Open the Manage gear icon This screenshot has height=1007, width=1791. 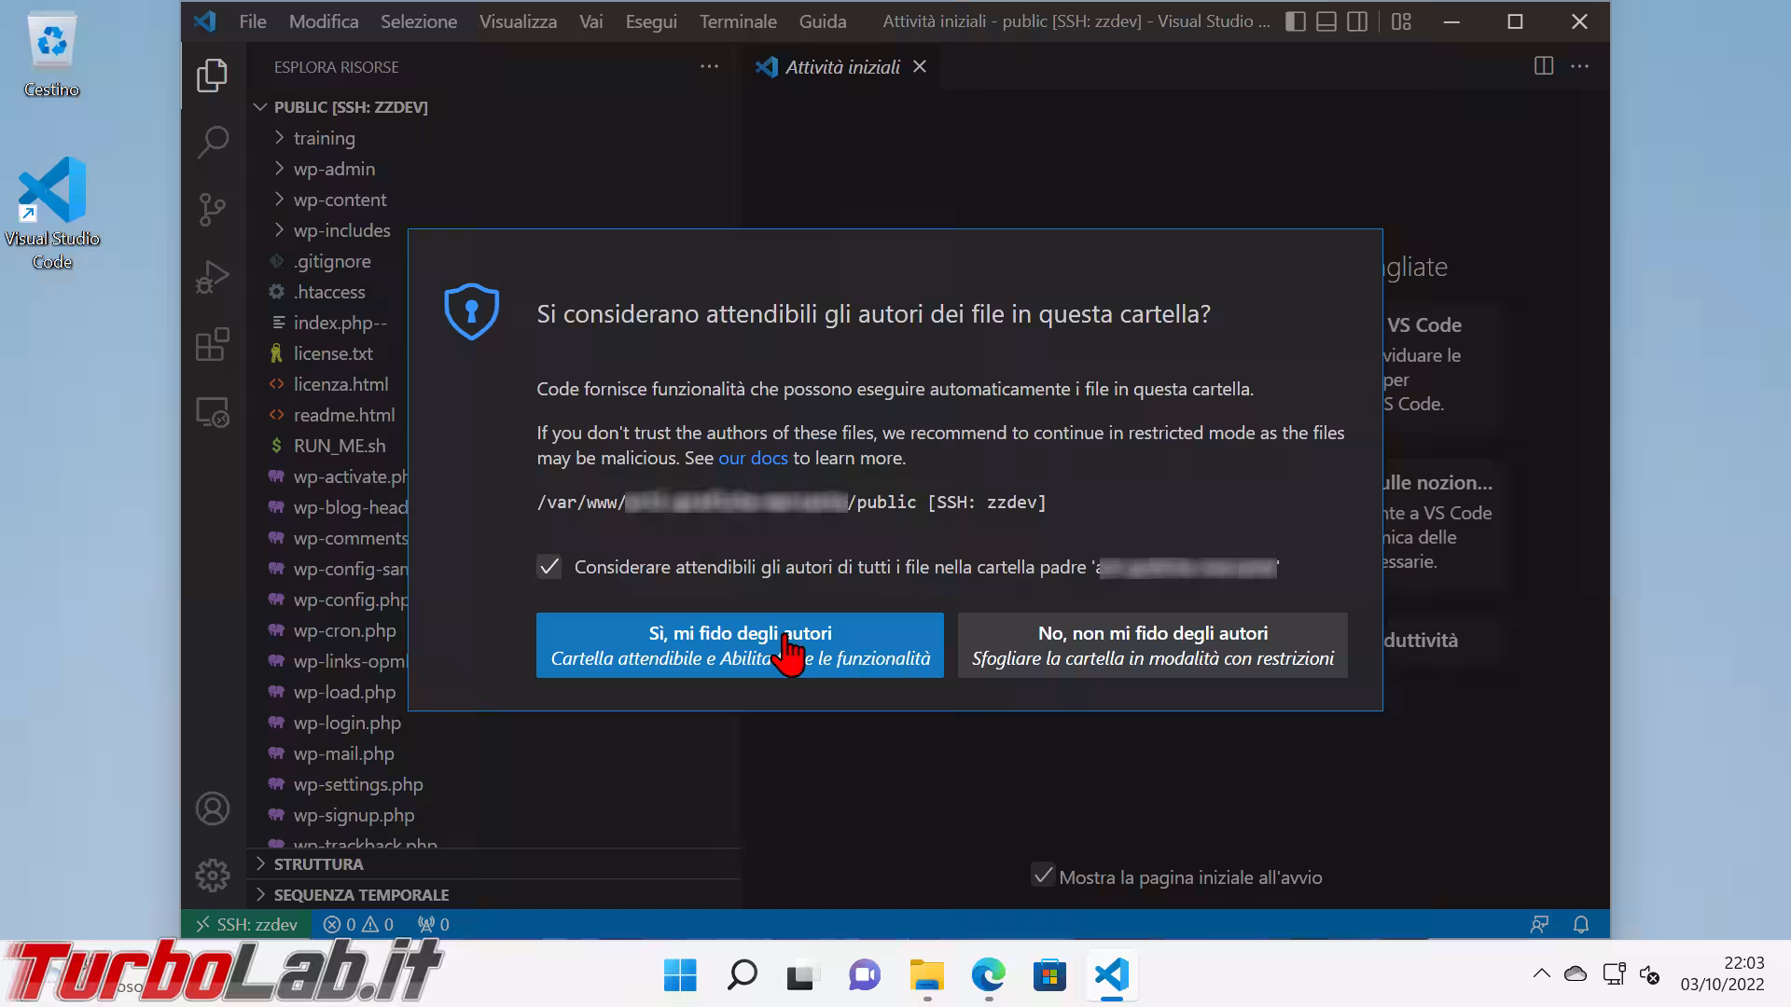pyautogui.click(x=213, y=875)
